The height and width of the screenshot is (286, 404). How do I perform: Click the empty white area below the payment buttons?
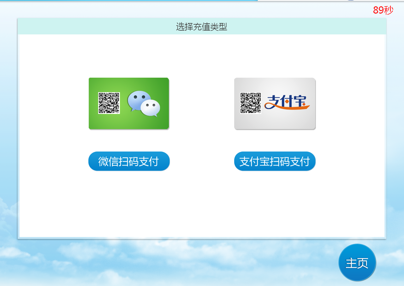pos(202,205)
